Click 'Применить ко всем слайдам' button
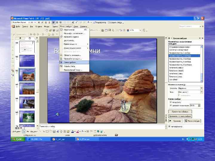Image resolution: width=215 pixels, height=161 pixels. coord(180,116)
